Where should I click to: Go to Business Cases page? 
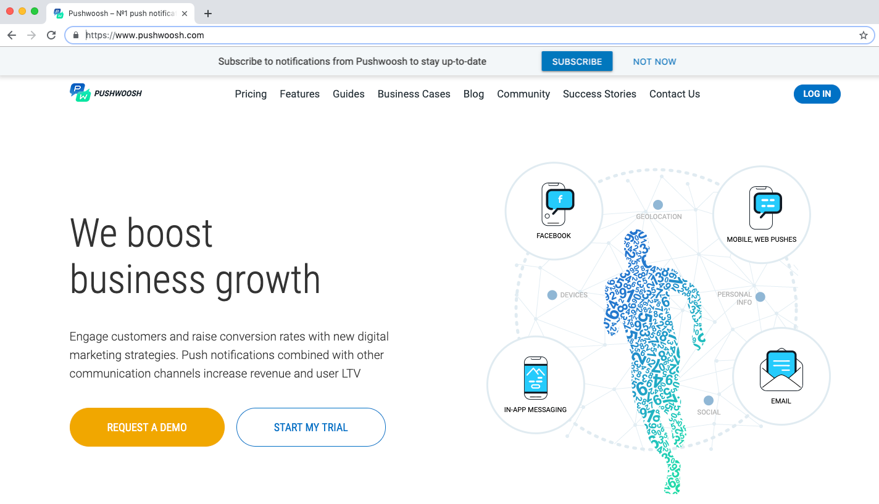click(x=414, y=94)
